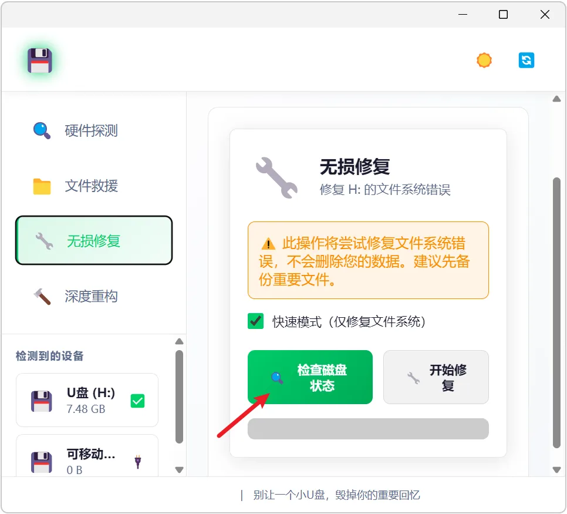Click the gray progress bar

click(368, 429)
